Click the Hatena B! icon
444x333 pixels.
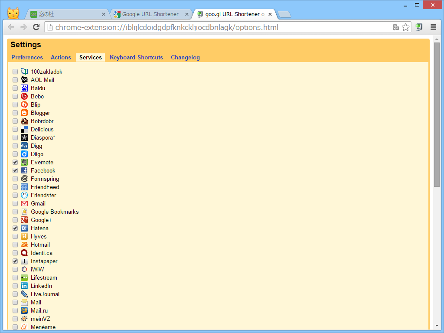24,228
